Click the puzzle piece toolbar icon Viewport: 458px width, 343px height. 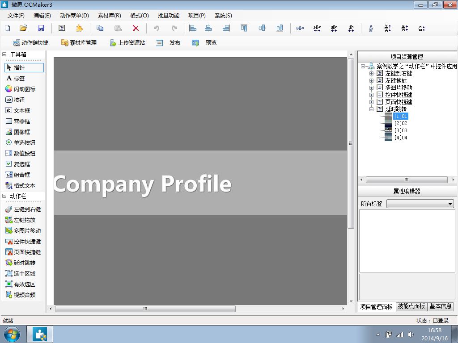[x=80, y=28]
